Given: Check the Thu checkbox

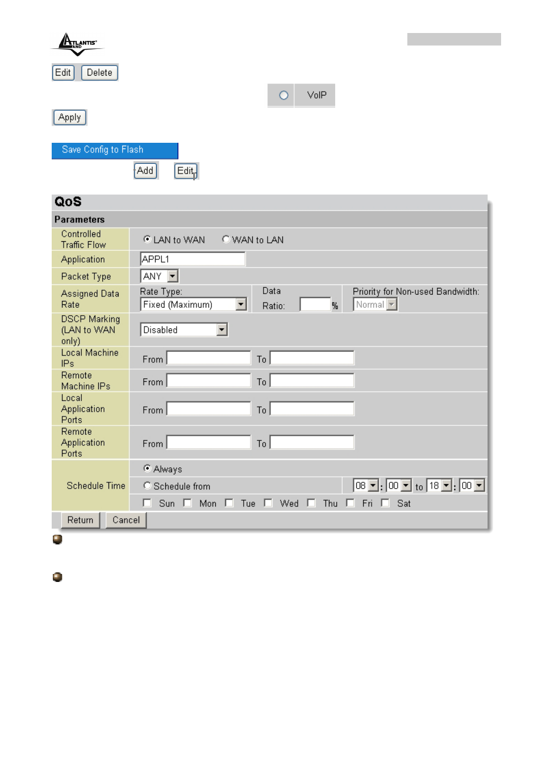Looking at the screenshot, I should point(311,503).
